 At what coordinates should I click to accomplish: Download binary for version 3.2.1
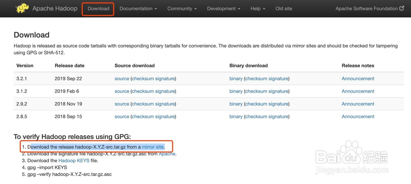(236, 79)
